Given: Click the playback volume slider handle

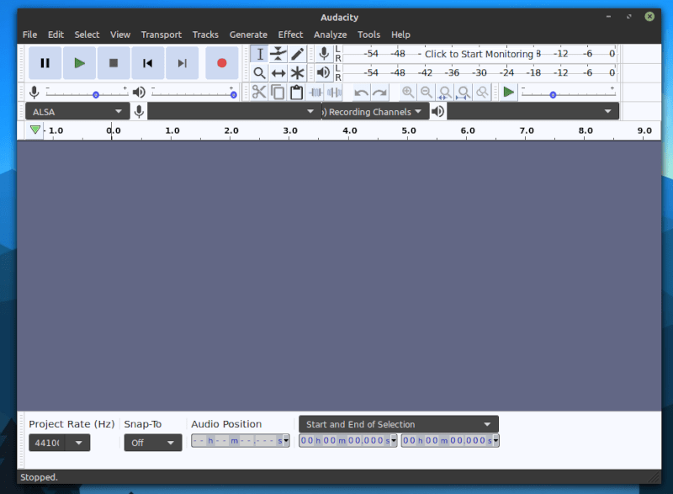Looking at the screenshot, I should 233,94.
